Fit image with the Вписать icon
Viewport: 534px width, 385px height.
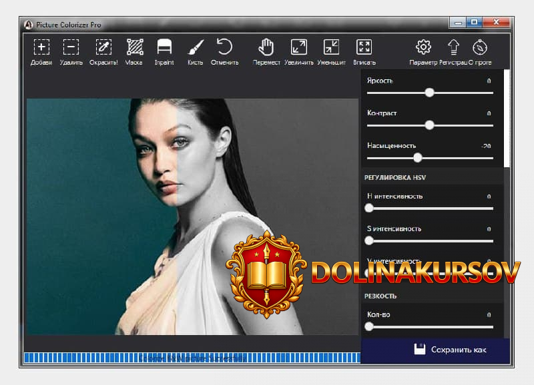364,47
